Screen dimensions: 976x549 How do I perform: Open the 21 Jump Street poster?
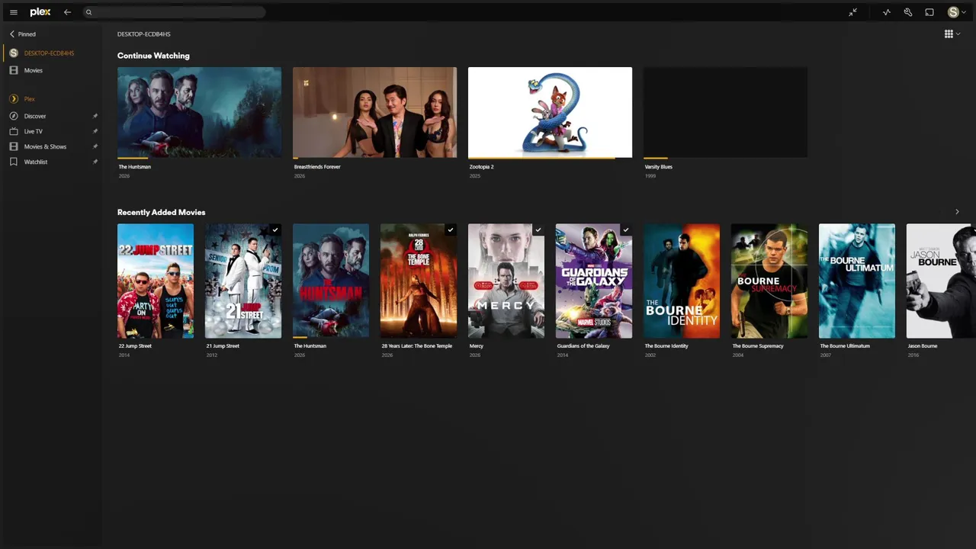click(243, 281)
